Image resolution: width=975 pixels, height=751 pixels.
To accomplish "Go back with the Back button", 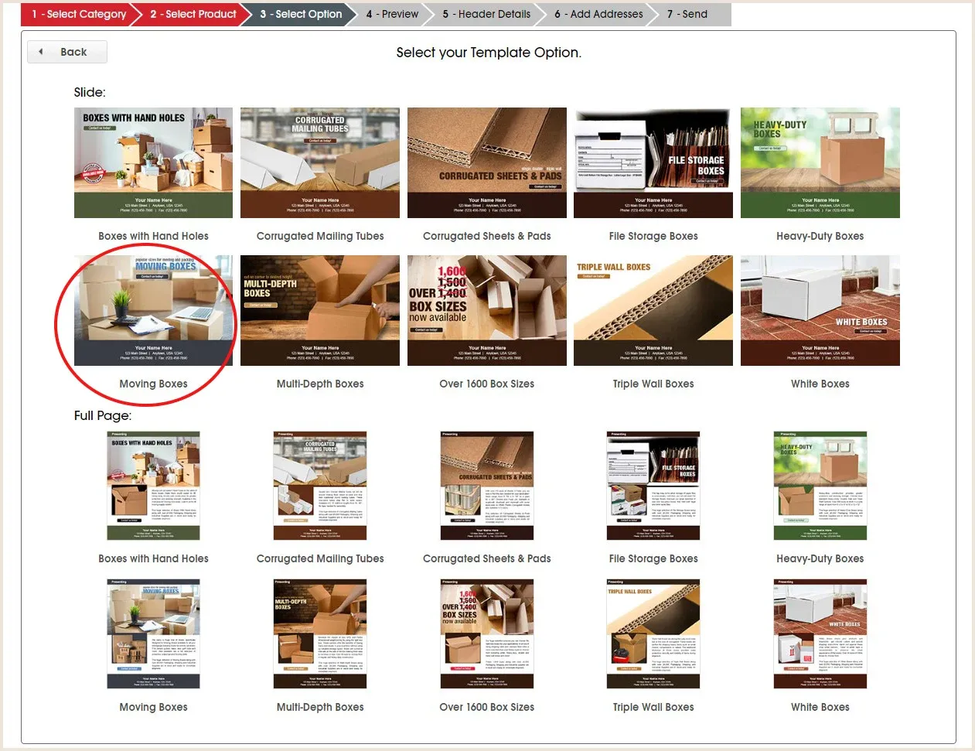I will click(67, 52).
